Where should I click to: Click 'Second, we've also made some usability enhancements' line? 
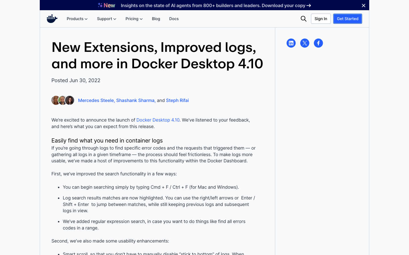[x=110, y=241]
